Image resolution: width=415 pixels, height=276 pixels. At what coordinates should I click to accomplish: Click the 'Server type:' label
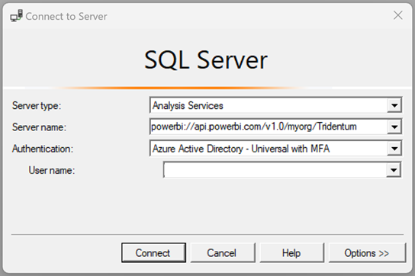[37, 105]
